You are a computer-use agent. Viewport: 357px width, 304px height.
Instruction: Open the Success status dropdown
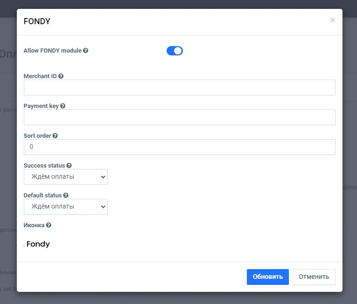pos(65,177)
